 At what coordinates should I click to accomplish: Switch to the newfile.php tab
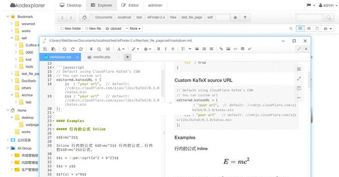101,57
